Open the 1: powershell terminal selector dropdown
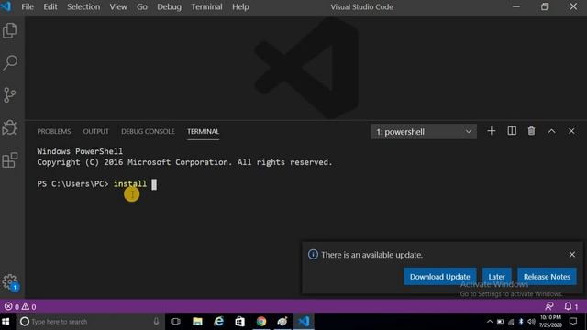587x330 pixels. coord(424,132)
